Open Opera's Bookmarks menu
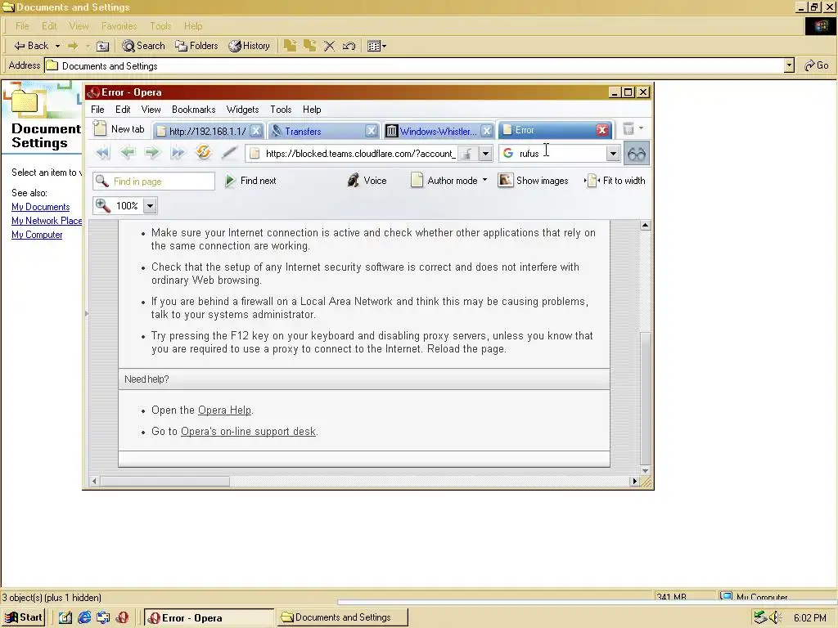This screenshot has height=628, width=838. pos(193,110)
